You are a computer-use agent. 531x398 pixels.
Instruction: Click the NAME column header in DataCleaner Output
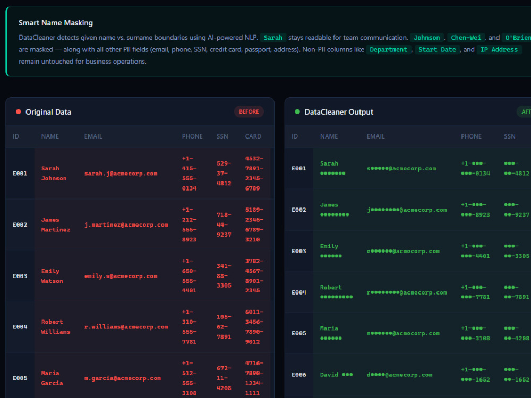(329, 136)
